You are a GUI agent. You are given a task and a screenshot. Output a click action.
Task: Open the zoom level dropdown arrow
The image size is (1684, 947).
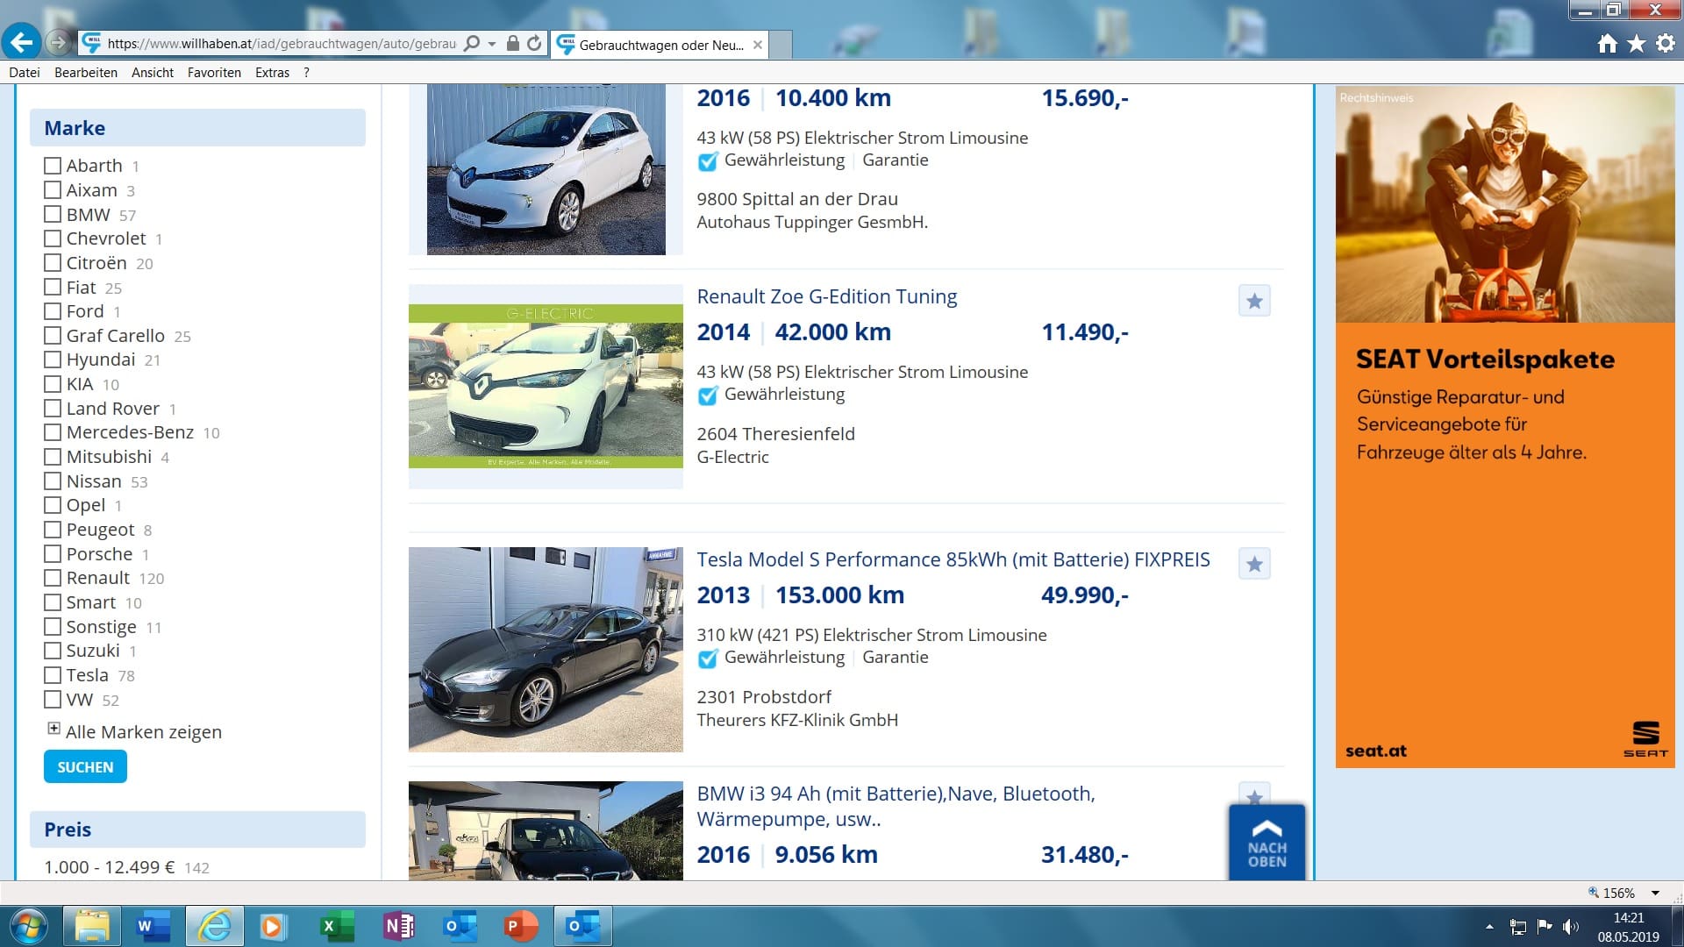tap(1655, 893)
